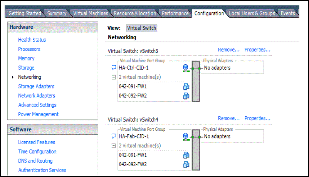
Task: Open the Resource Allocation tab
Action: (x=135, y=13)
